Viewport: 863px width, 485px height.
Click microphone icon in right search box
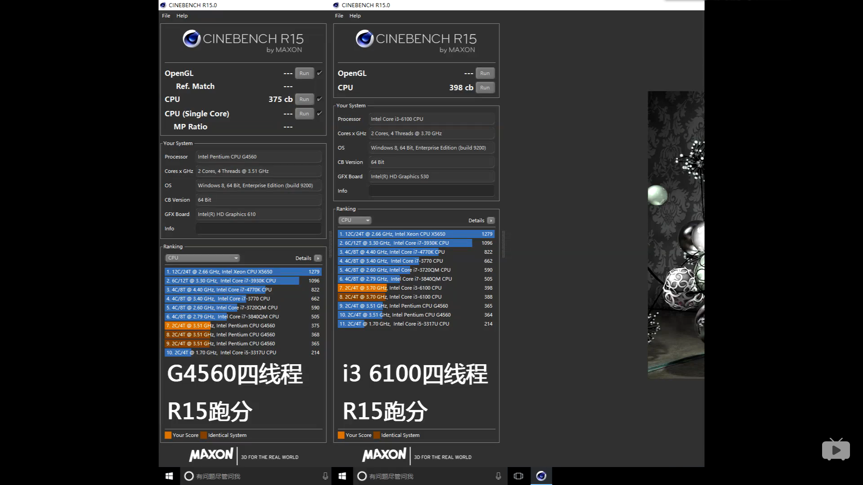tap(498, 476)
